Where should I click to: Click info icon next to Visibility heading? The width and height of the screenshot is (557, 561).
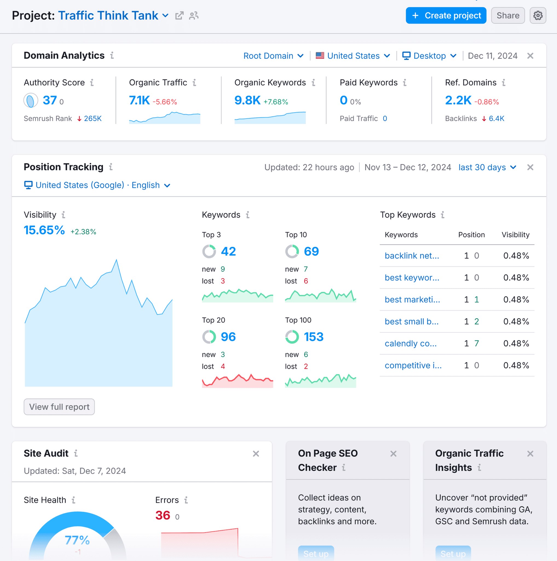63,214
